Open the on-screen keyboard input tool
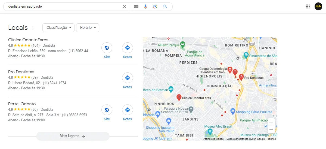The width and height of the screenshot is (326, 149). 136,7
